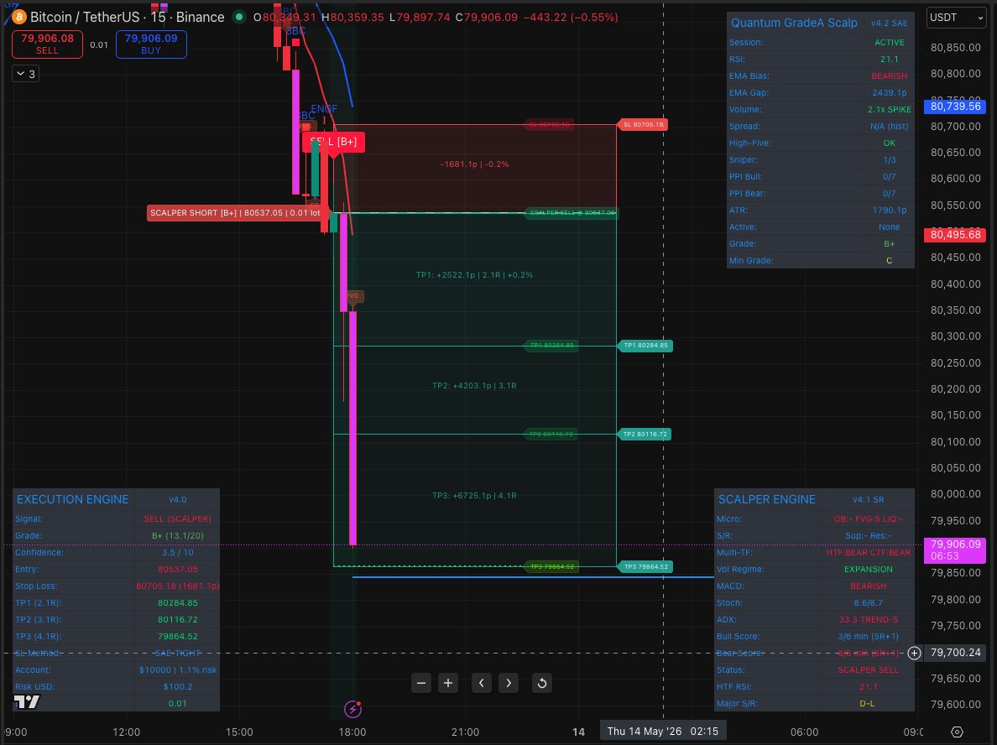This screenshot has width=997, height=745.
Task: Click the 80,495.68 red price tag
Action: [x=955, y=235]
